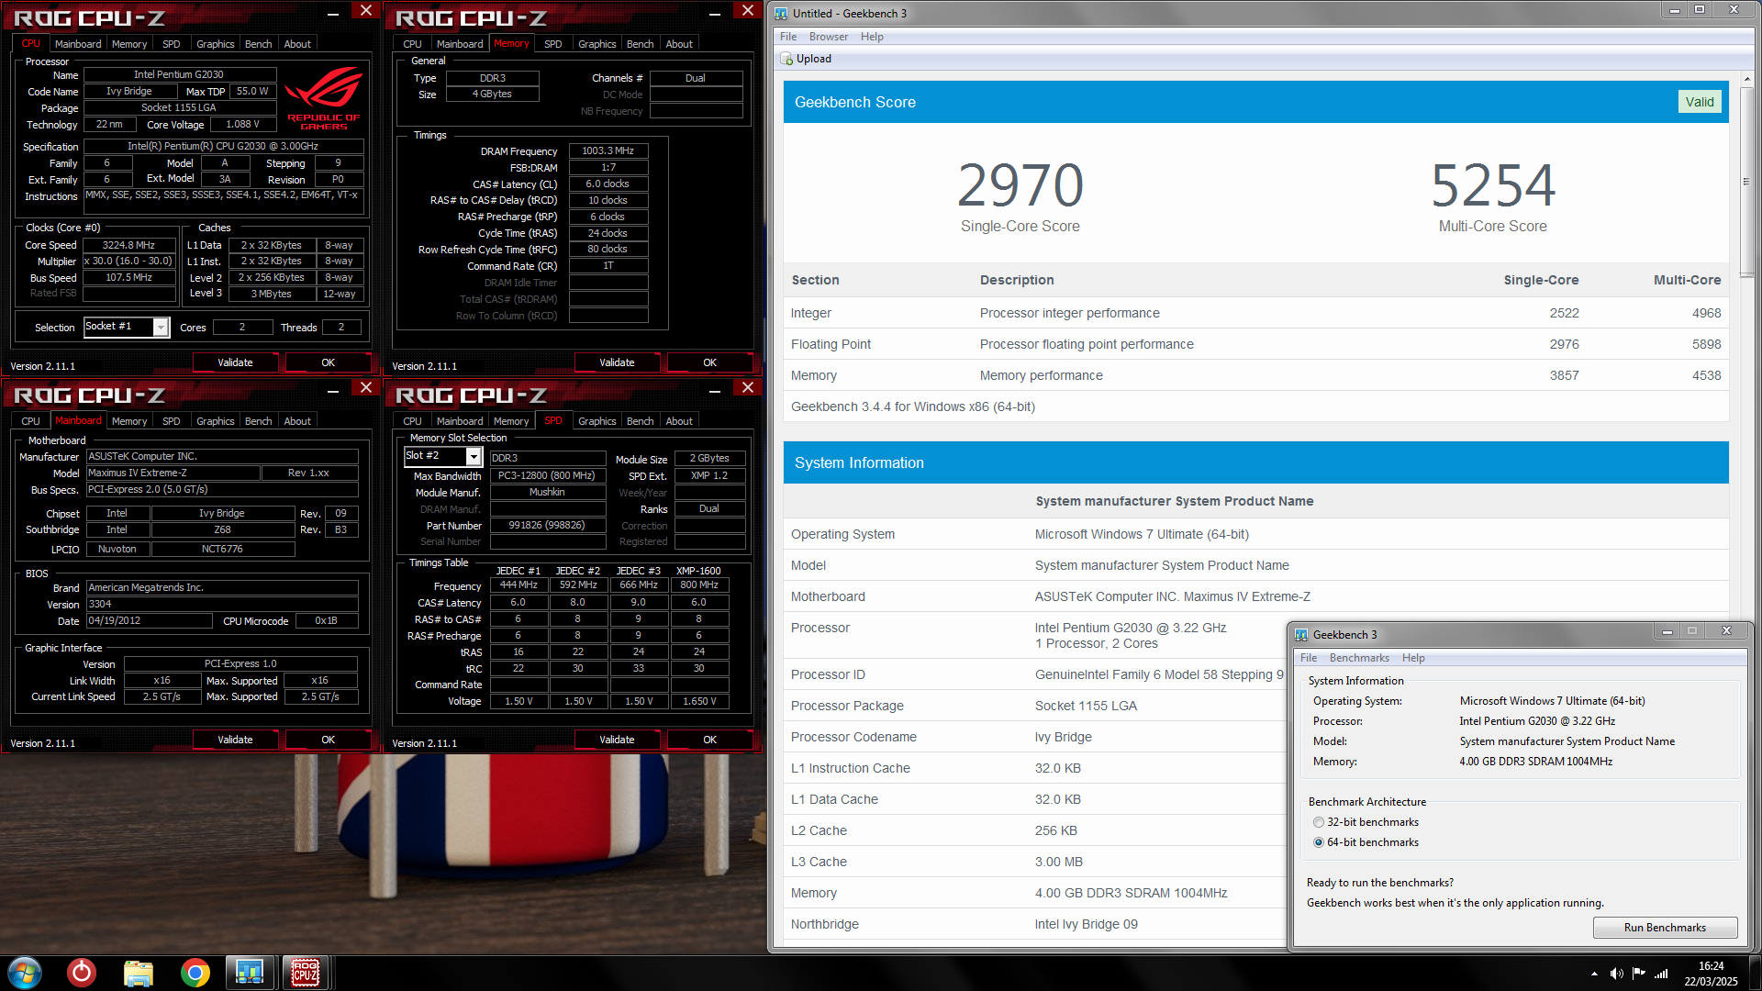1762x991 pixels.
Task: Switch to Mainboard tab in top-left CPU-Z
Action: tap(78, 44)
